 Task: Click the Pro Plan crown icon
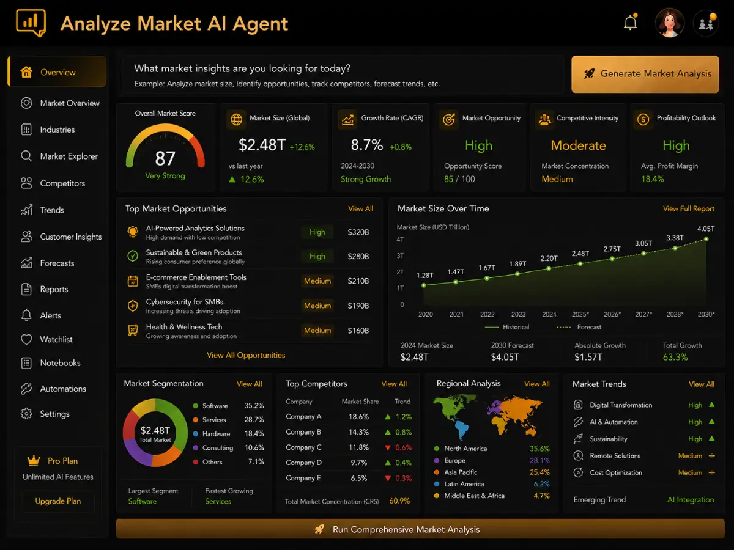point(34,461)
